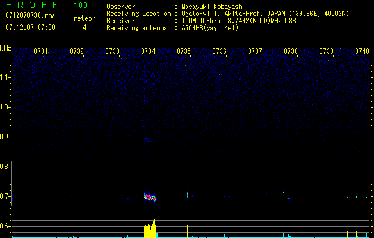Screen dimensions: 374x238
Task: Click the blue echo just before 0738
Action: click(289, 198)
